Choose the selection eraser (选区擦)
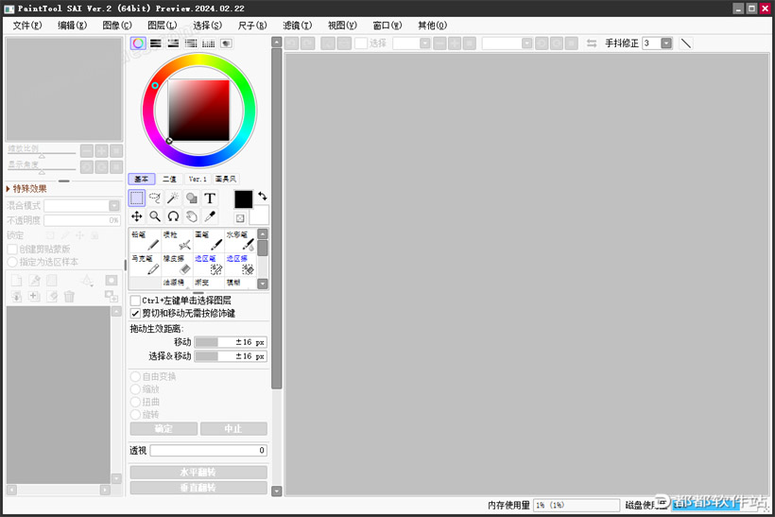Viewport: 775px width, 517px height. point(241,265)
